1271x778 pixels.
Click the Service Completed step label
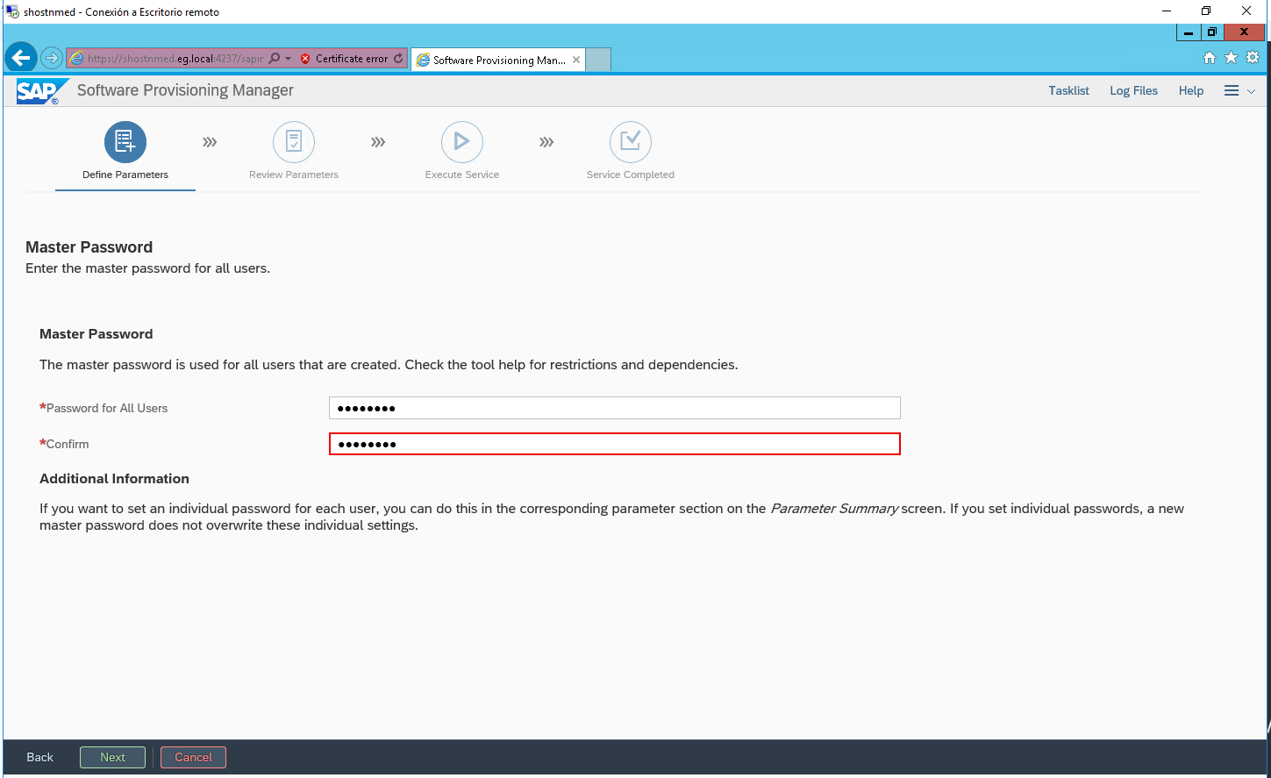(631, 175)
